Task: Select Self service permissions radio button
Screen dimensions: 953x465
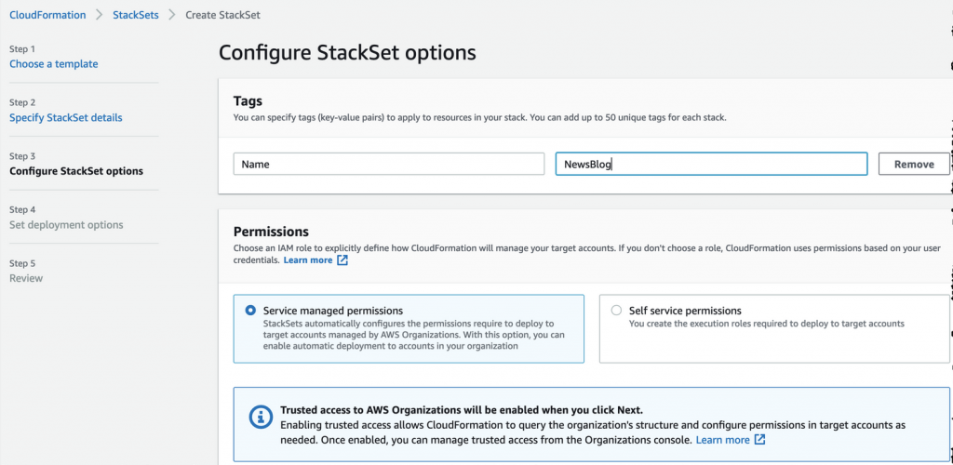Action: click(616, 311)
